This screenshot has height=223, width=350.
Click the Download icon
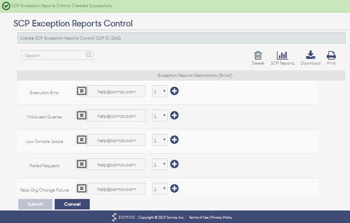pos(311,55)
